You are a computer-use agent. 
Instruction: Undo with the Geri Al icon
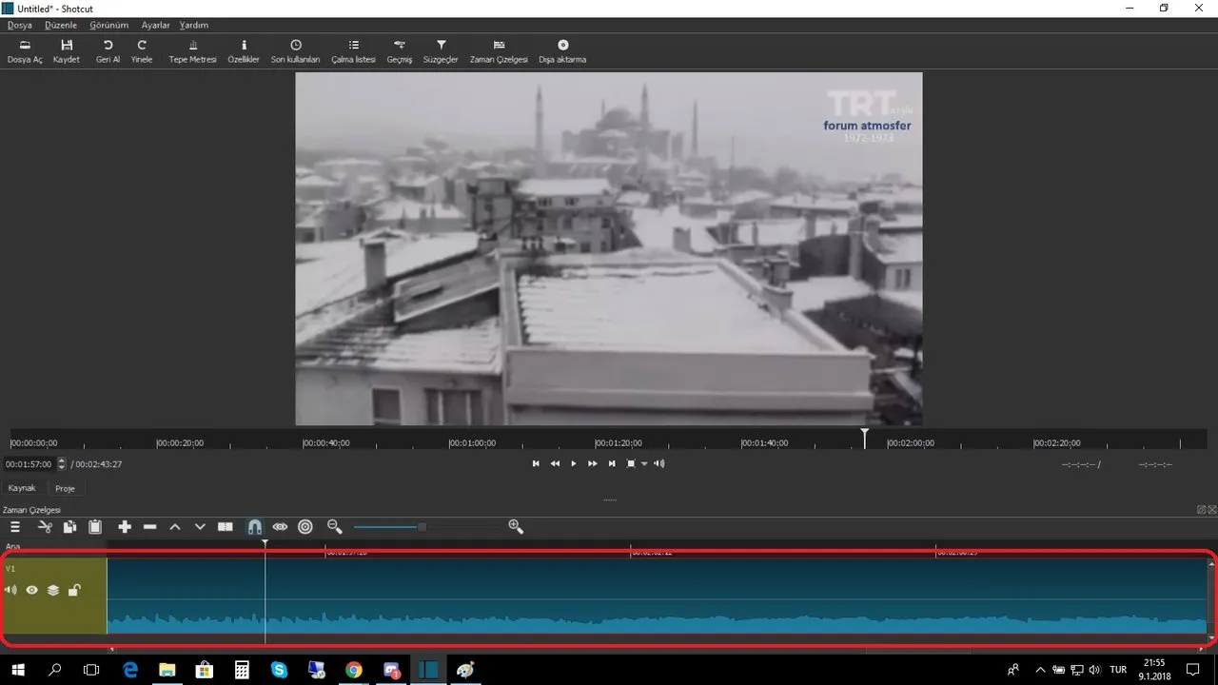(x=108, y=51)
